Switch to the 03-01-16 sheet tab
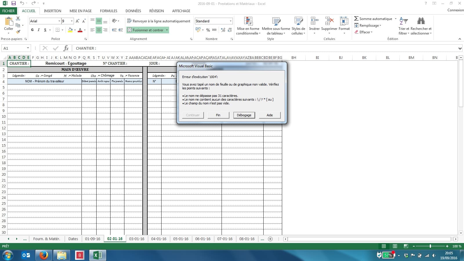 tap(137, 239)
